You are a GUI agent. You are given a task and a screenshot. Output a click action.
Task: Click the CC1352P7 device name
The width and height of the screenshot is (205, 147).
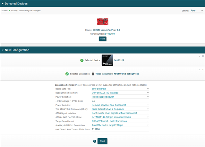(119, 60)
